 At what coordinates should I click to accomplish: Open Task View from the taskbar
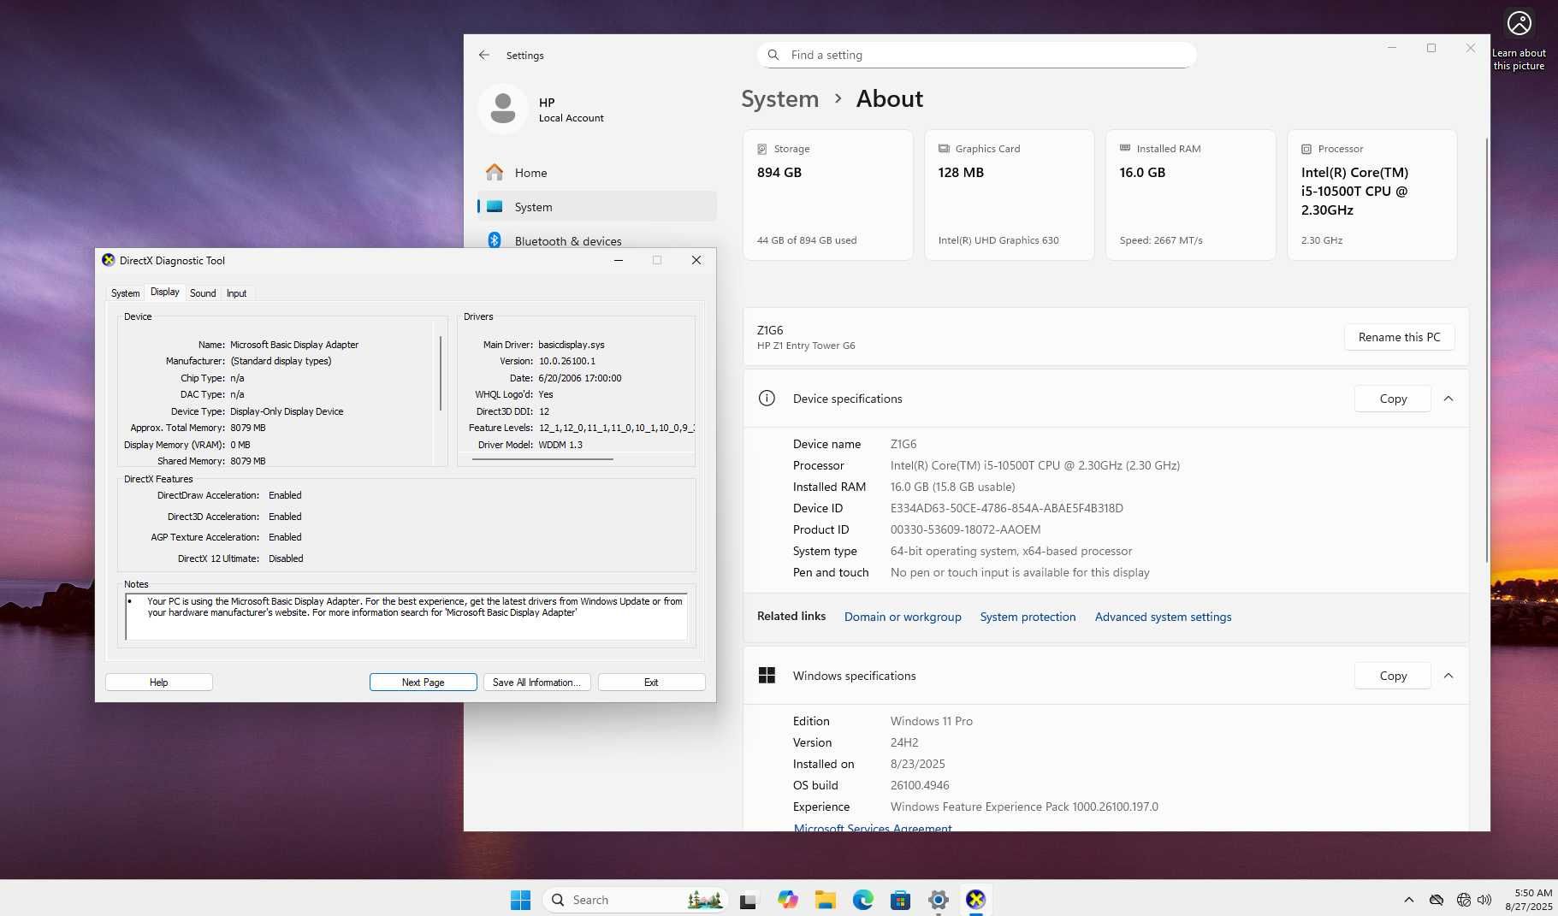pyautogui.click(x=749, y=900)
